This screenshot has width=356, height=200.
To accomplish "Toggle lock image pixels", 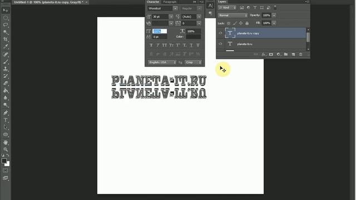I will (x=235, y=23).
